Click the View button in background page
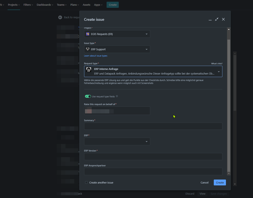This screenshot has width=253, height=198. coord(202,194)
